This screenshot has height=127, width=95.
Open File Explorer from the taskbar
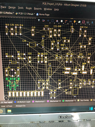9,111
